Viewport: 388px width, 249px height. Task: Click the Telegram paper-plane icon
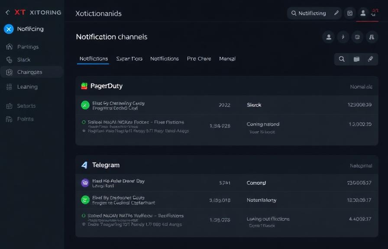click(x=85, y=164)
